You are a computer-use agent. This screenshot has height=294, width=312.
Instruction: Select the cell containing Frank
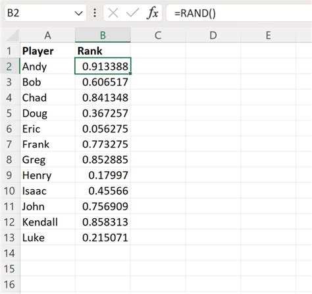47,144
